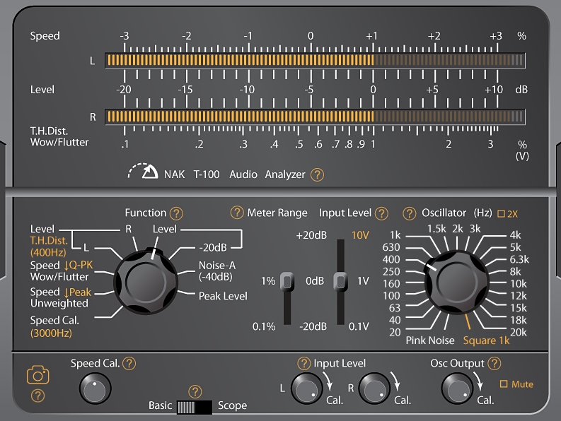Viewport: 561px width, 421px height.
Task: Click the Input Level voltage slider handle
Action: [x=341, y=281]
